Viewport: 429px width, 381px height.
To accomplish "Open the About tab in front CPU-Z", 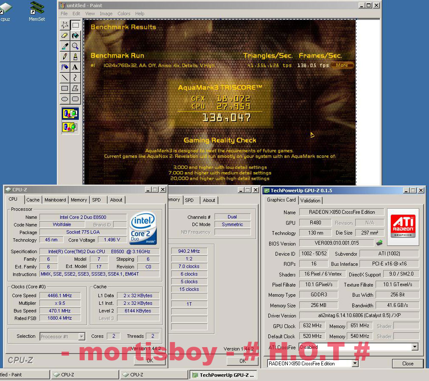I will point(116,200).
